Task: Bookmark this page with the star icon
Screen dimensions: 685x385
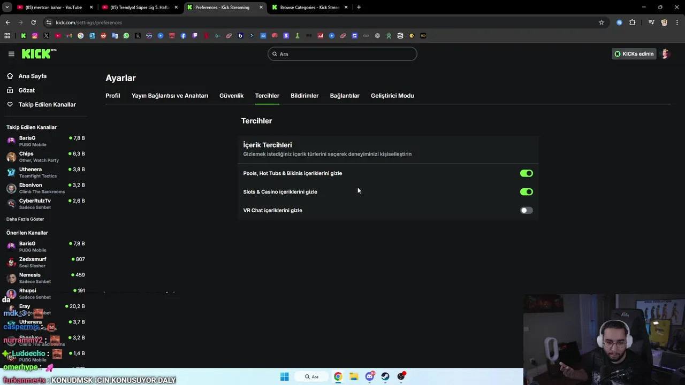Action: [602, 22]
